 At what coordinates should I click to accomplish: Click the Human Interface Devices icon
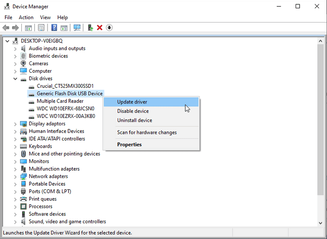click(x=24, y=131)
